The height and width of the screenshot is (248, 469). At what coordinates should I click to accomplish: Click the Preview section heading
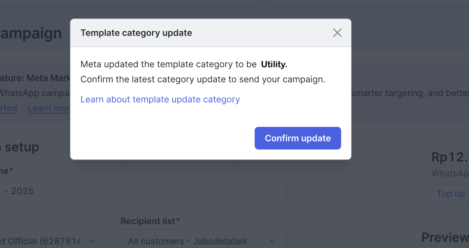point(445,238)
